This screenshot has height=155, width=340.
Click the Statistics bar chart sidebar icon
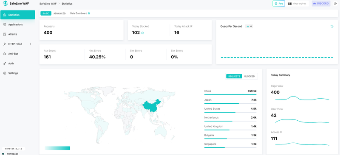point(5,15)
